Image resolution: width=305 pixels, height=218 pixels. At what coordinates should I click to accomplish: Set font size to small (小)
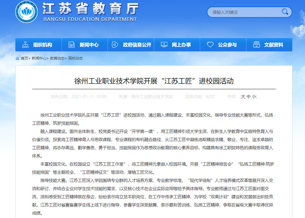click(254, 97)
